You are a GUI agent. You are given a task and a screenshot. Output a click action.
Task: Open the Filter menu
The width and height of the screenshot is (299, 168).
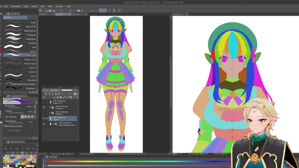coord(50,6)
